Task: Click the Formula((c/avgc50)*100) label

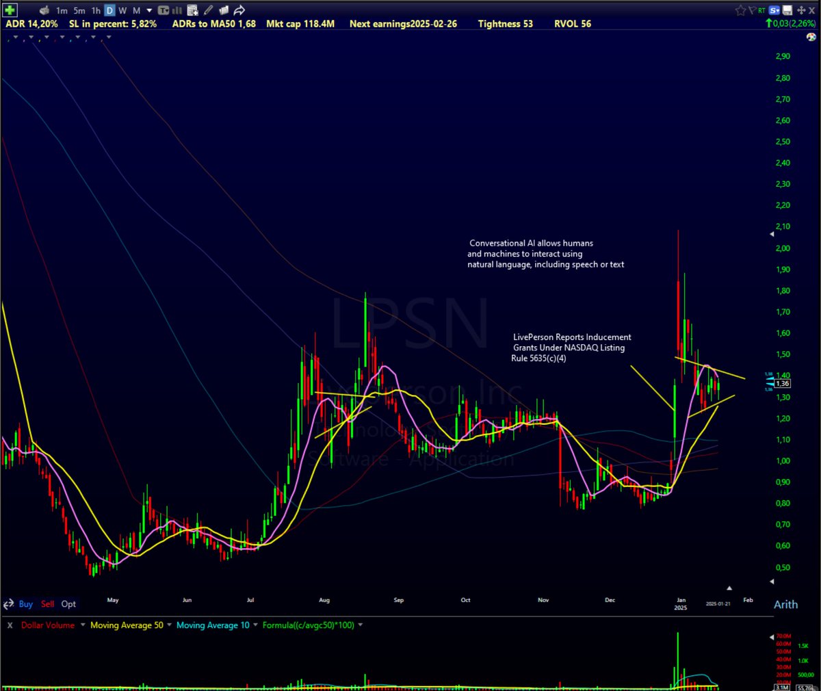Action: point(309,625)
